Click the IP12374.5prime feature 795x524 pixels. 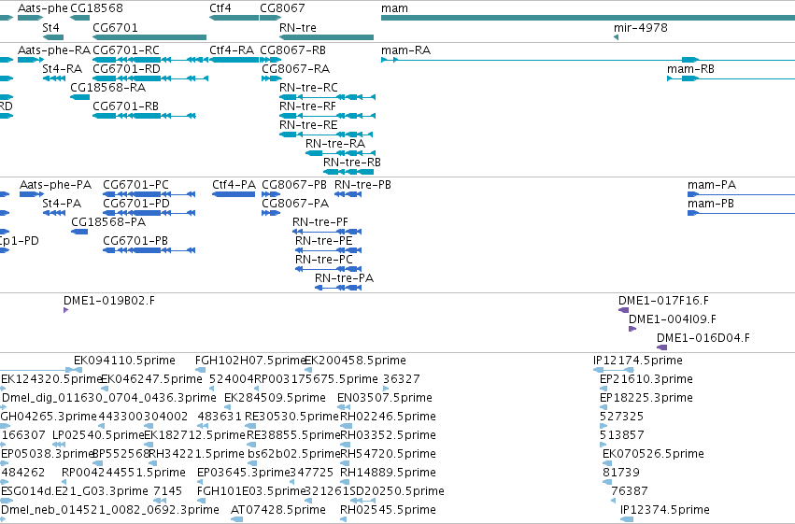[x=627, y=519]
